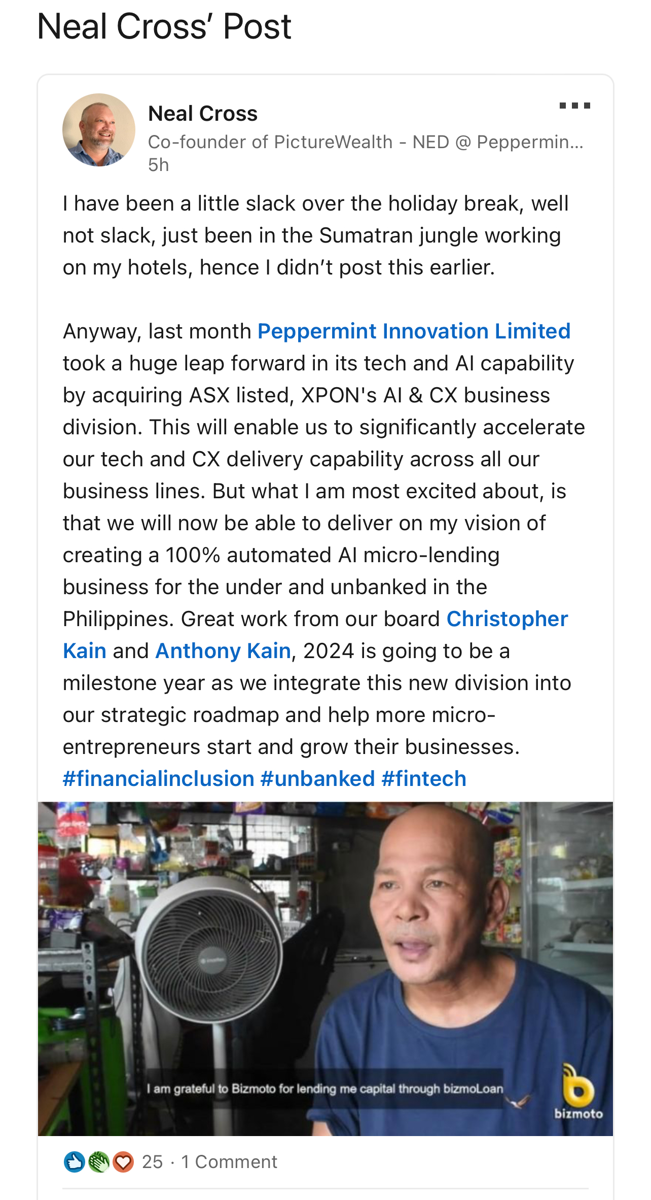Open Christopher Kain profile mention
Screen dimensions: 651x1200
(315, 634)
